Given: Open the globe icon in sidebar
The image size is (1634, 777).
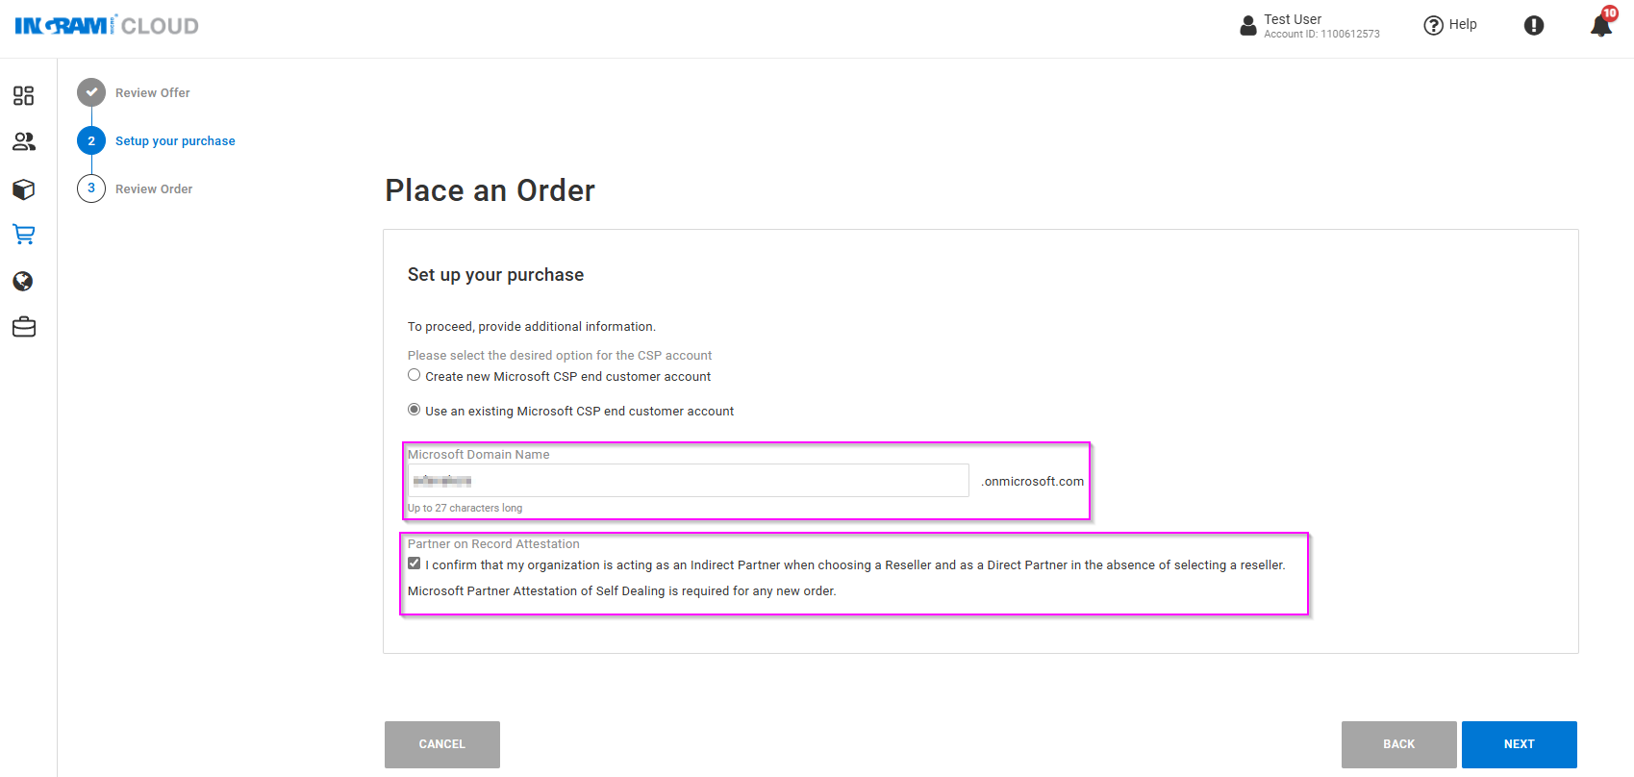Looking at the screenshot, I should click(23, 281).
